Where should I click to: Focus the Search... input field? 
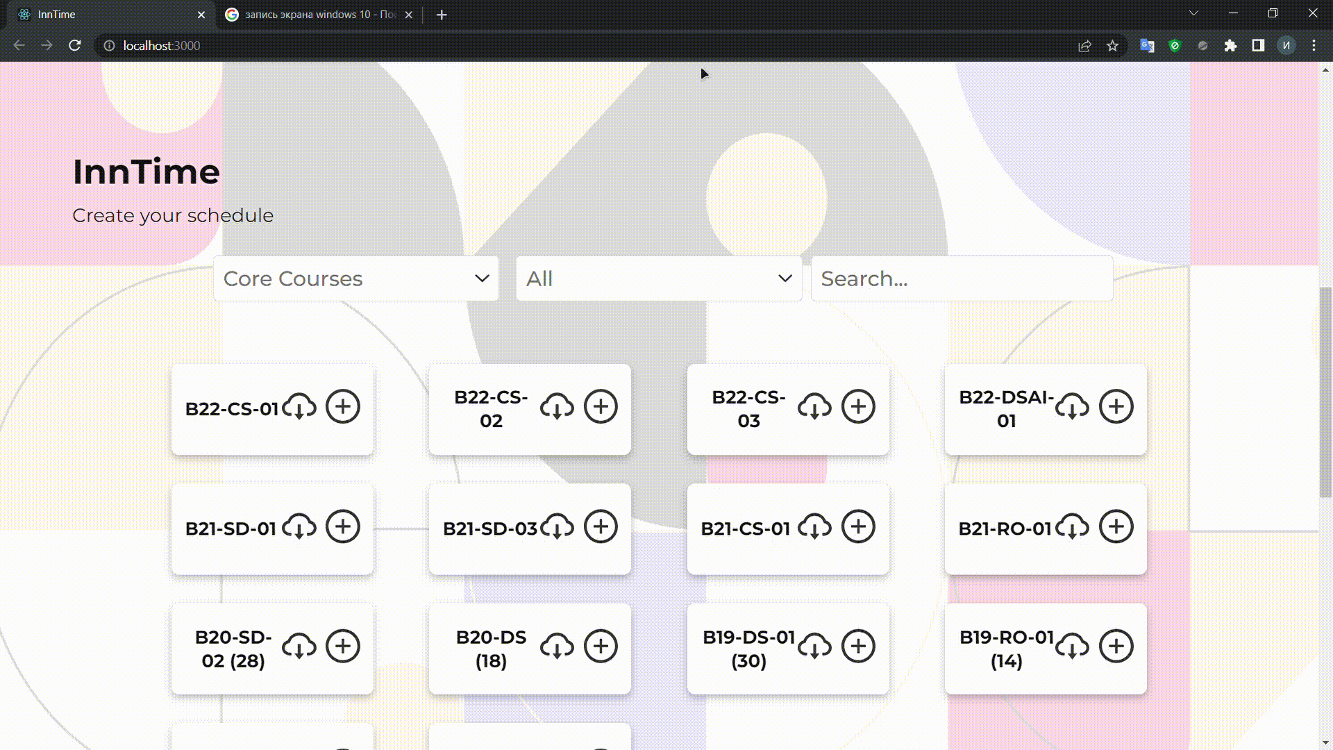(x=962, y=278)
